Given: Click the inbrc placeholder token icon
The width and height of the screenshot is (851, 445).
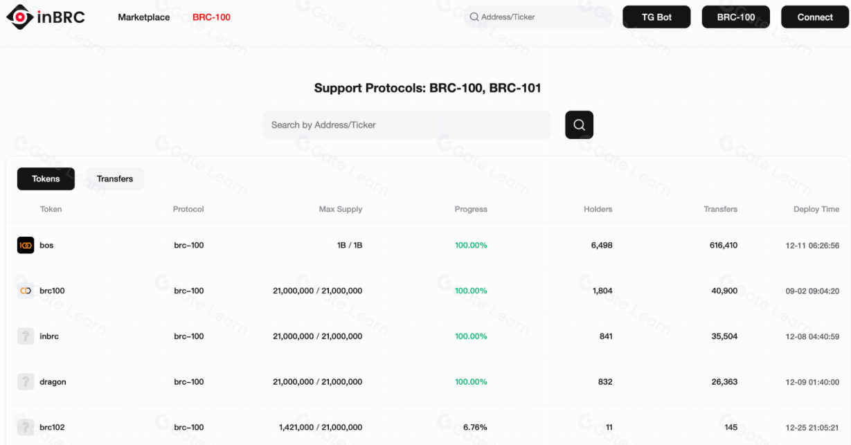Looking at the screenshot, I should pos(26,336).
